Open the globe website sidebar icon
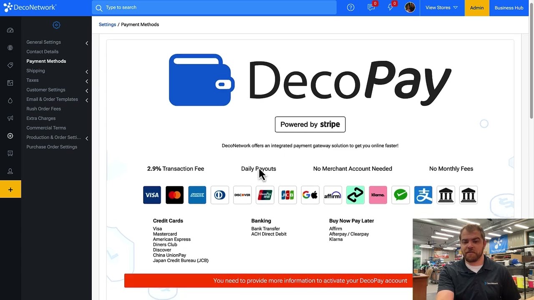Viewport: 534px width, 300px height. point(10,47)
